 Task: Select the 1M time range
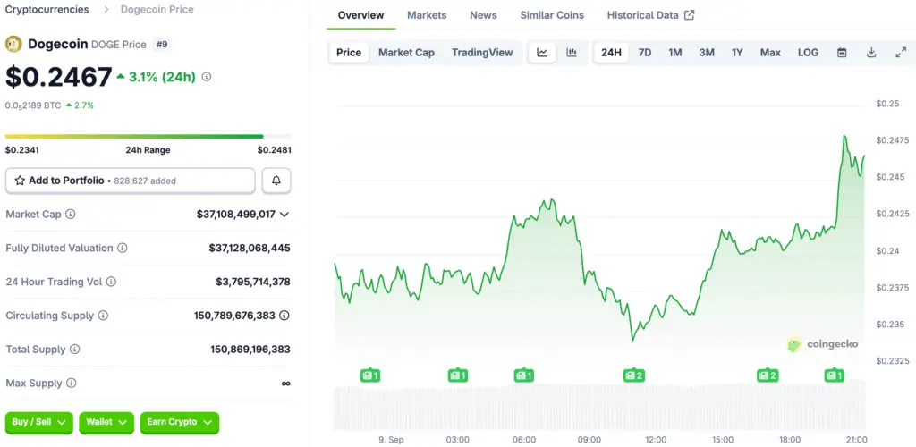[675, 53]
